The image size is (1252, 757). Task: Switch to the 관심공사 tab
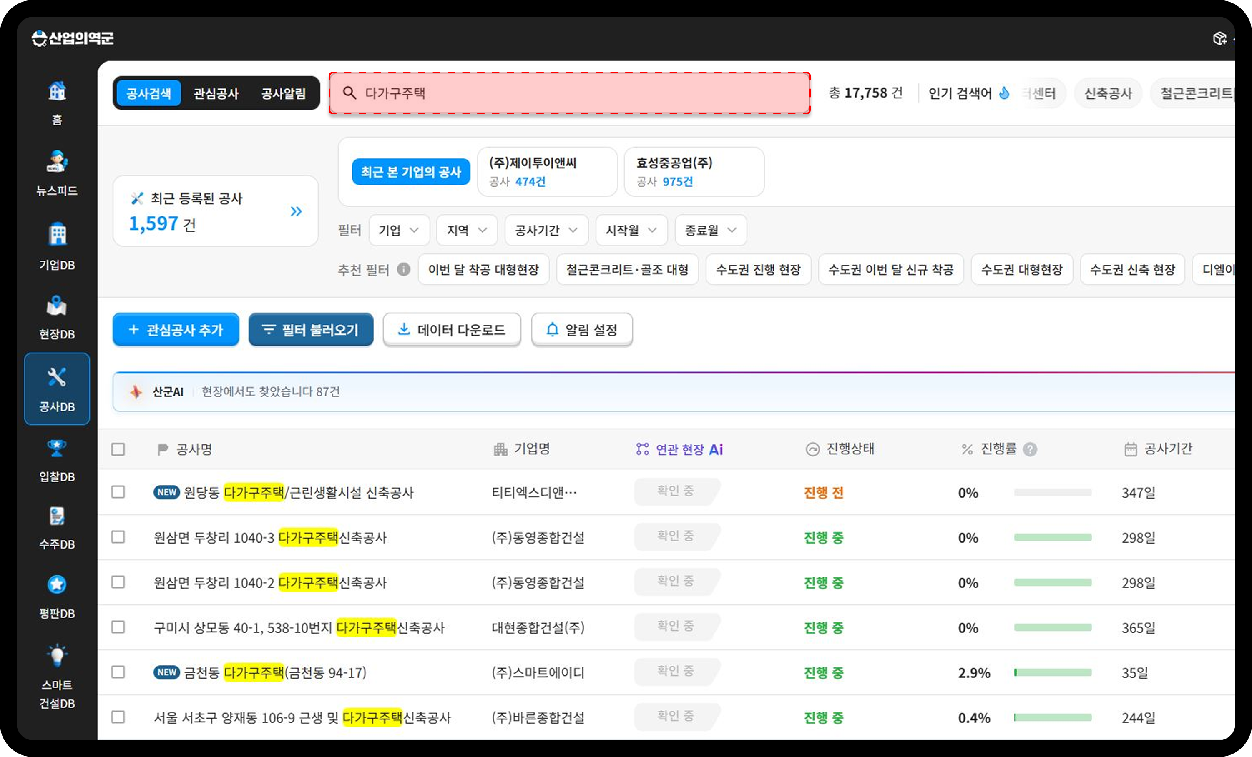(x=216, y=93)
